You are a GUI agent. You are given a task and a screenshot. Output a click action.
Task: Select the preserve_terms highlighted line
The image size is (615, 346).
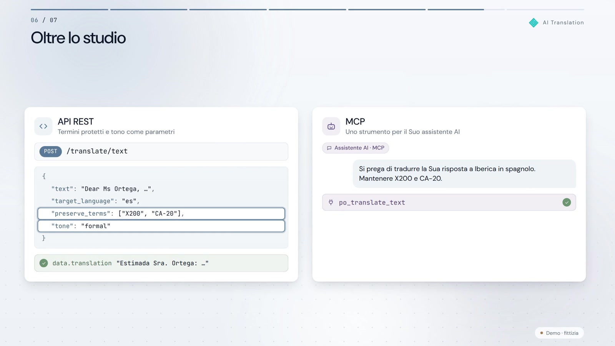point(161,213)
